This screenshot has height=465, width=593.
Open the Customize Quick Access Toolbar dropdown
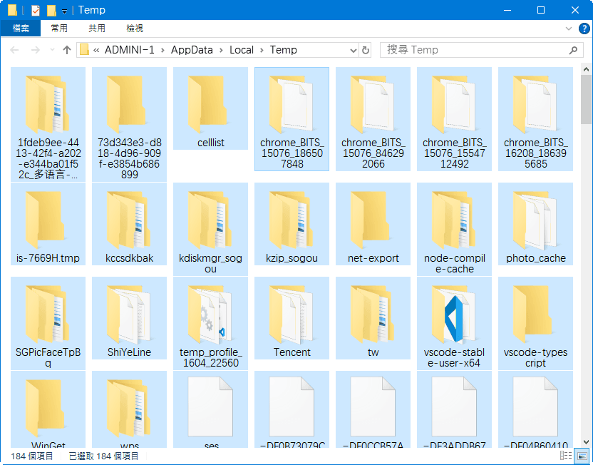(64, 11)
